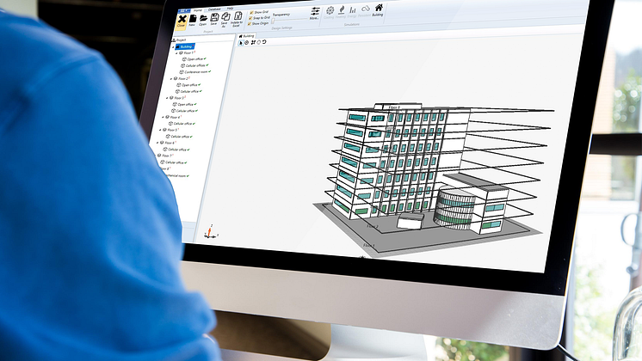Image resolution: width=642 pixels, height=361 pixels.
Task: Open the Home ribbon tab
Action: click(198, 10)
